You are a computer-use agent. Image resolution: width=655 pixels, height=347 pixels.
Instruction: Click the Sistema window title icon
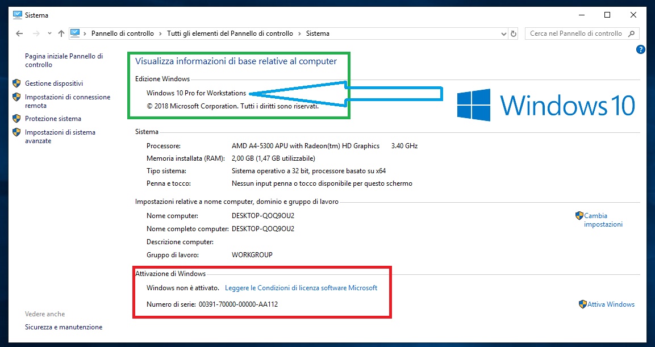point(18,15)
